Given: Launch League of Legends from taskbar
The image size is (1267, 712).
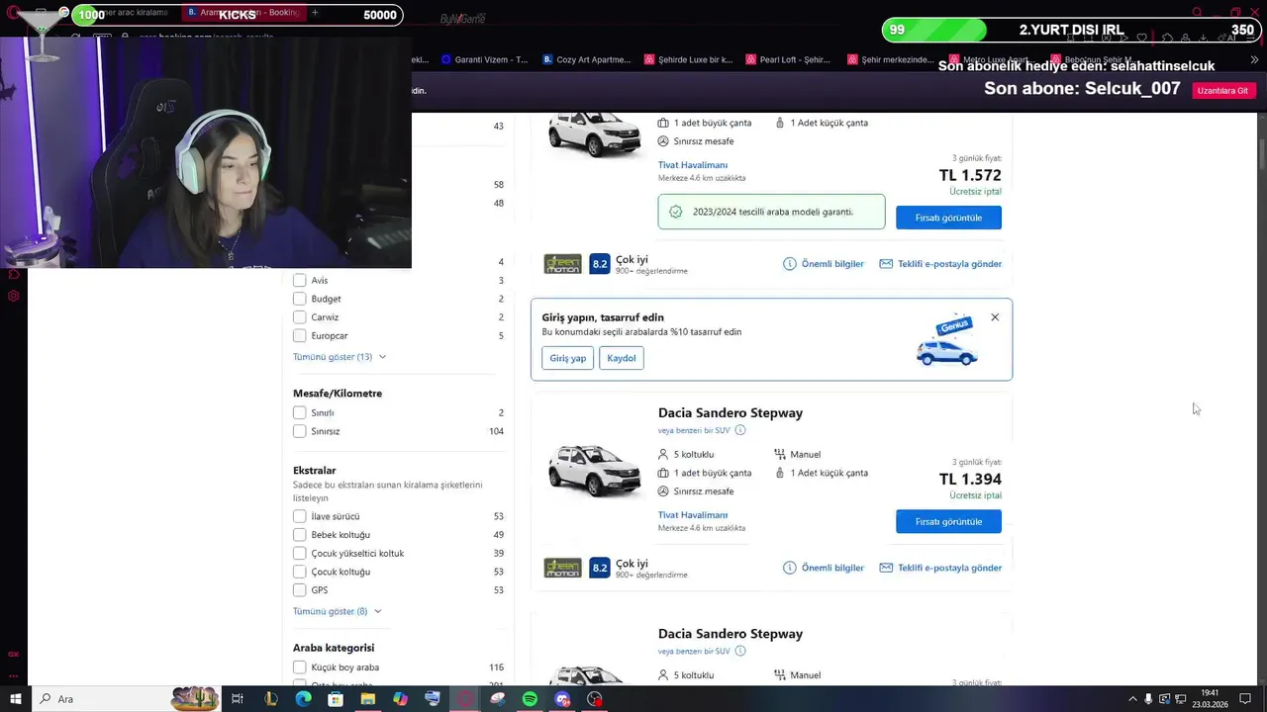Looking at the screenshot, I should point(270,699).
